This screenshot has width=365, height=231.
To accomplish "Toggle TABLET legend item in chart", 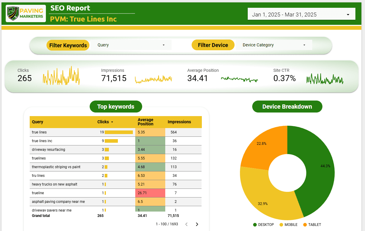I will coord(312,225).
